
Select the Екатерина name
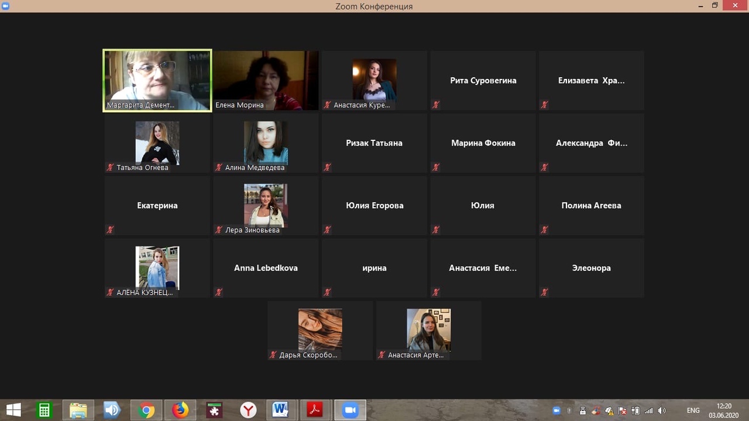[157, 205]
